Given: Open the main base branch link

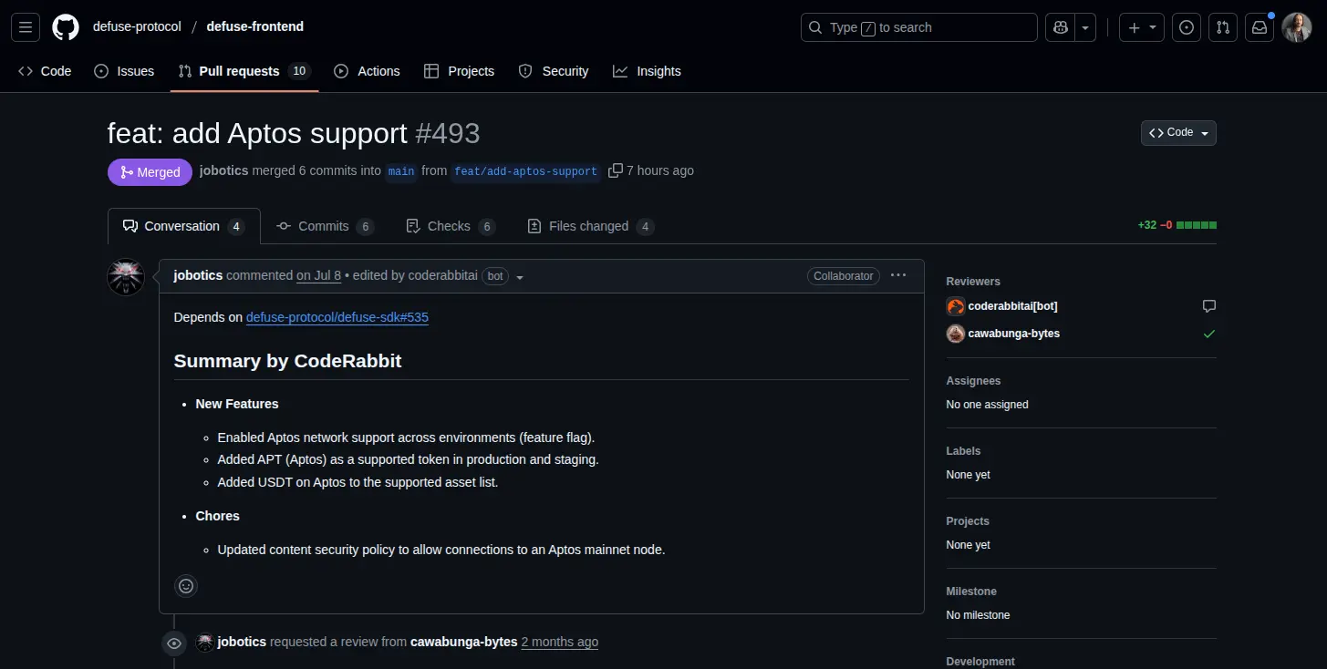Looking at the screenshot, I should click(401, 171).
